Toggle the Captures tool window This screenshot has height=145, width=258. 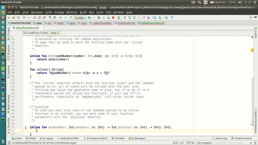tap(8, 72)
